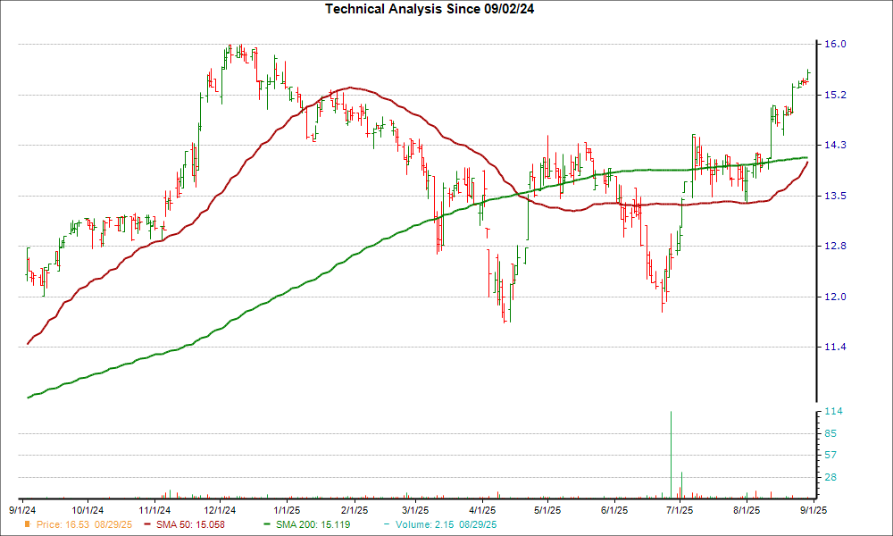The image size is (893, 536).
Task: Click the 57 volume axis label
Action: pos(830,455)
